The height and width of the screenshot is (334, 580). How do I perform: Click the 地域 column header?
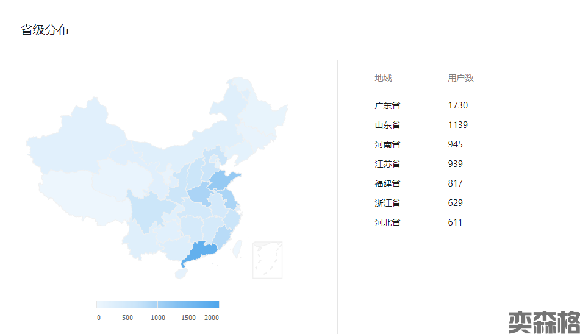pos(383,78)
